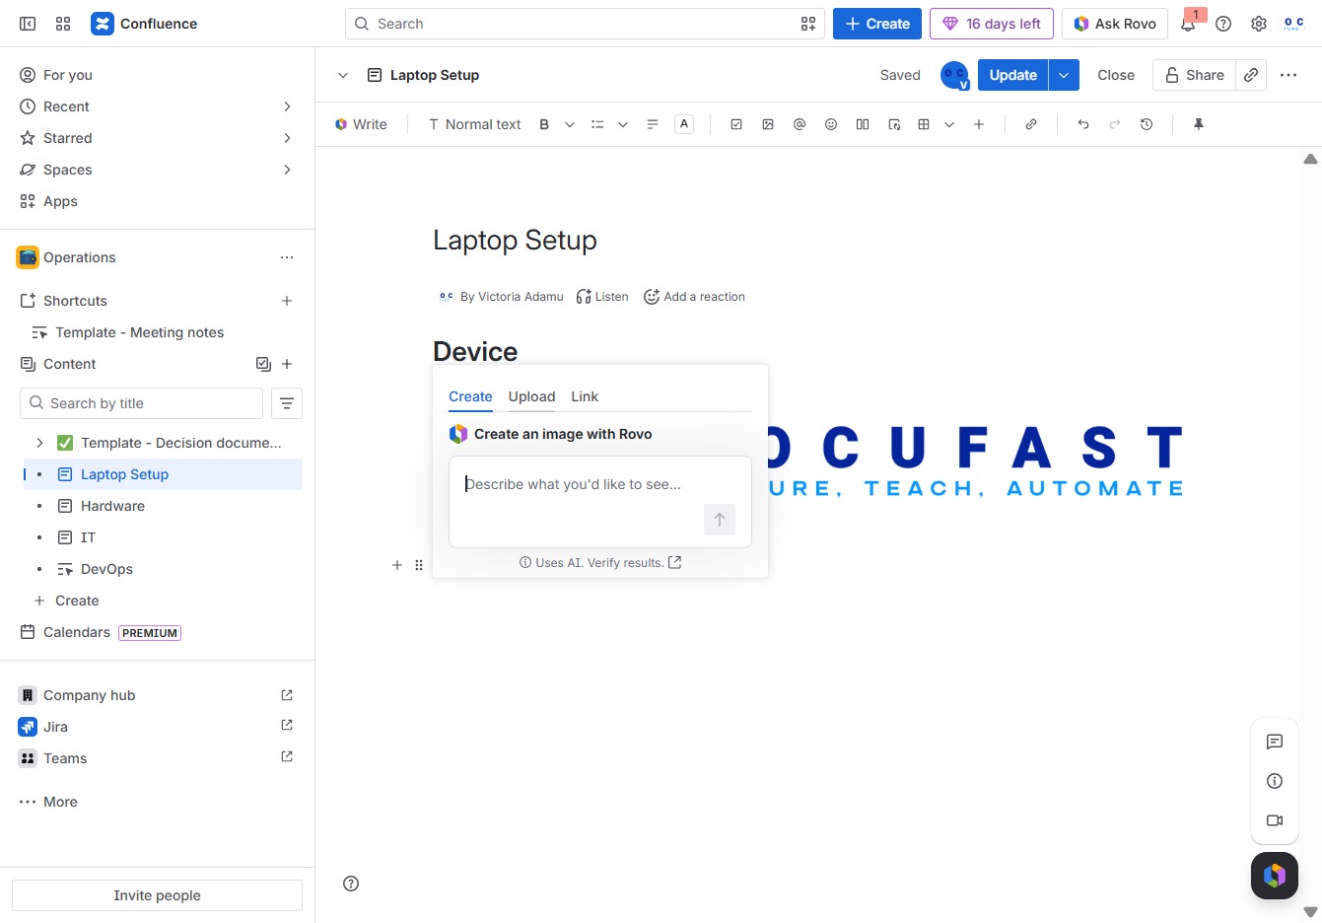This screenshot has height=923, width=1322.
Task: Insert image from the toolbar
Action: coord(768,124)
